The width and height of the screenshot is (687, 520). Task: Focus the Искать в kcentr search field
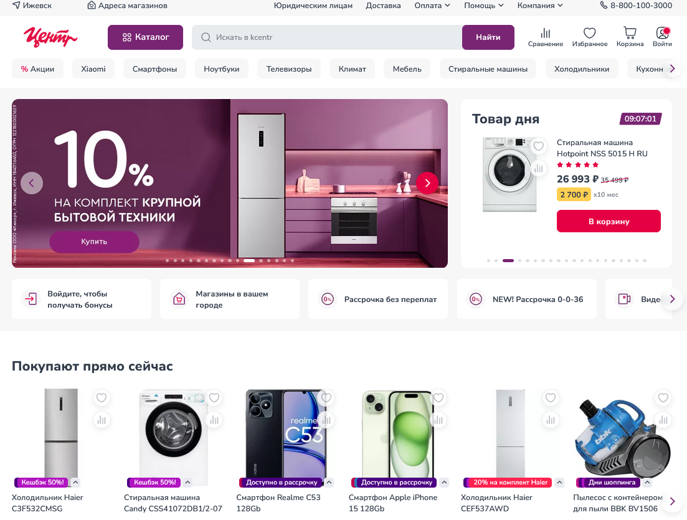coord(327,37)
